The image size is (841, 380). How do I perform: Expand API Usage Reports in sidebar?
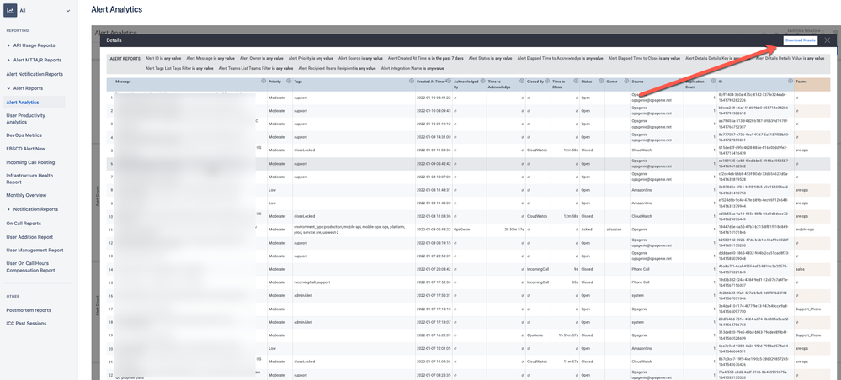(8, 45)
